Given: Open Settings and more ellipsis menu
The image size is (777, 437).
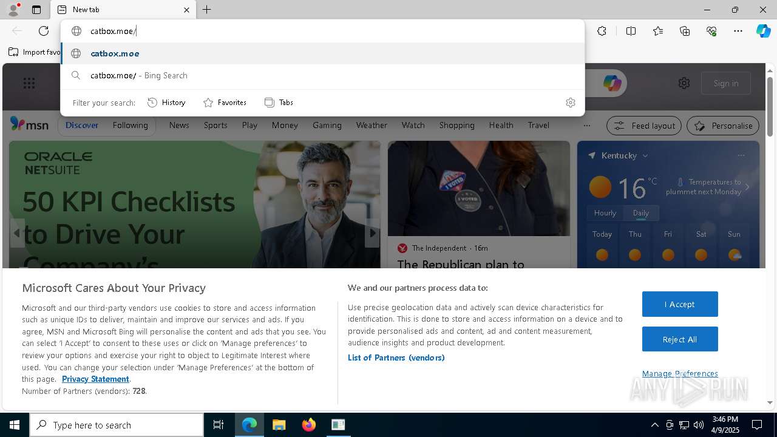Looking at the screenshot, I should pos(738,31).
